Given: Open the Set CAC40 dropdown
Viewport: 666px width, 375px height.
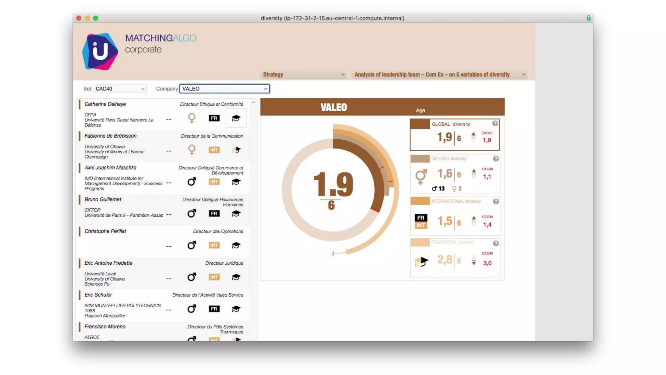Looking at the screenshot, I should point(120,89).
